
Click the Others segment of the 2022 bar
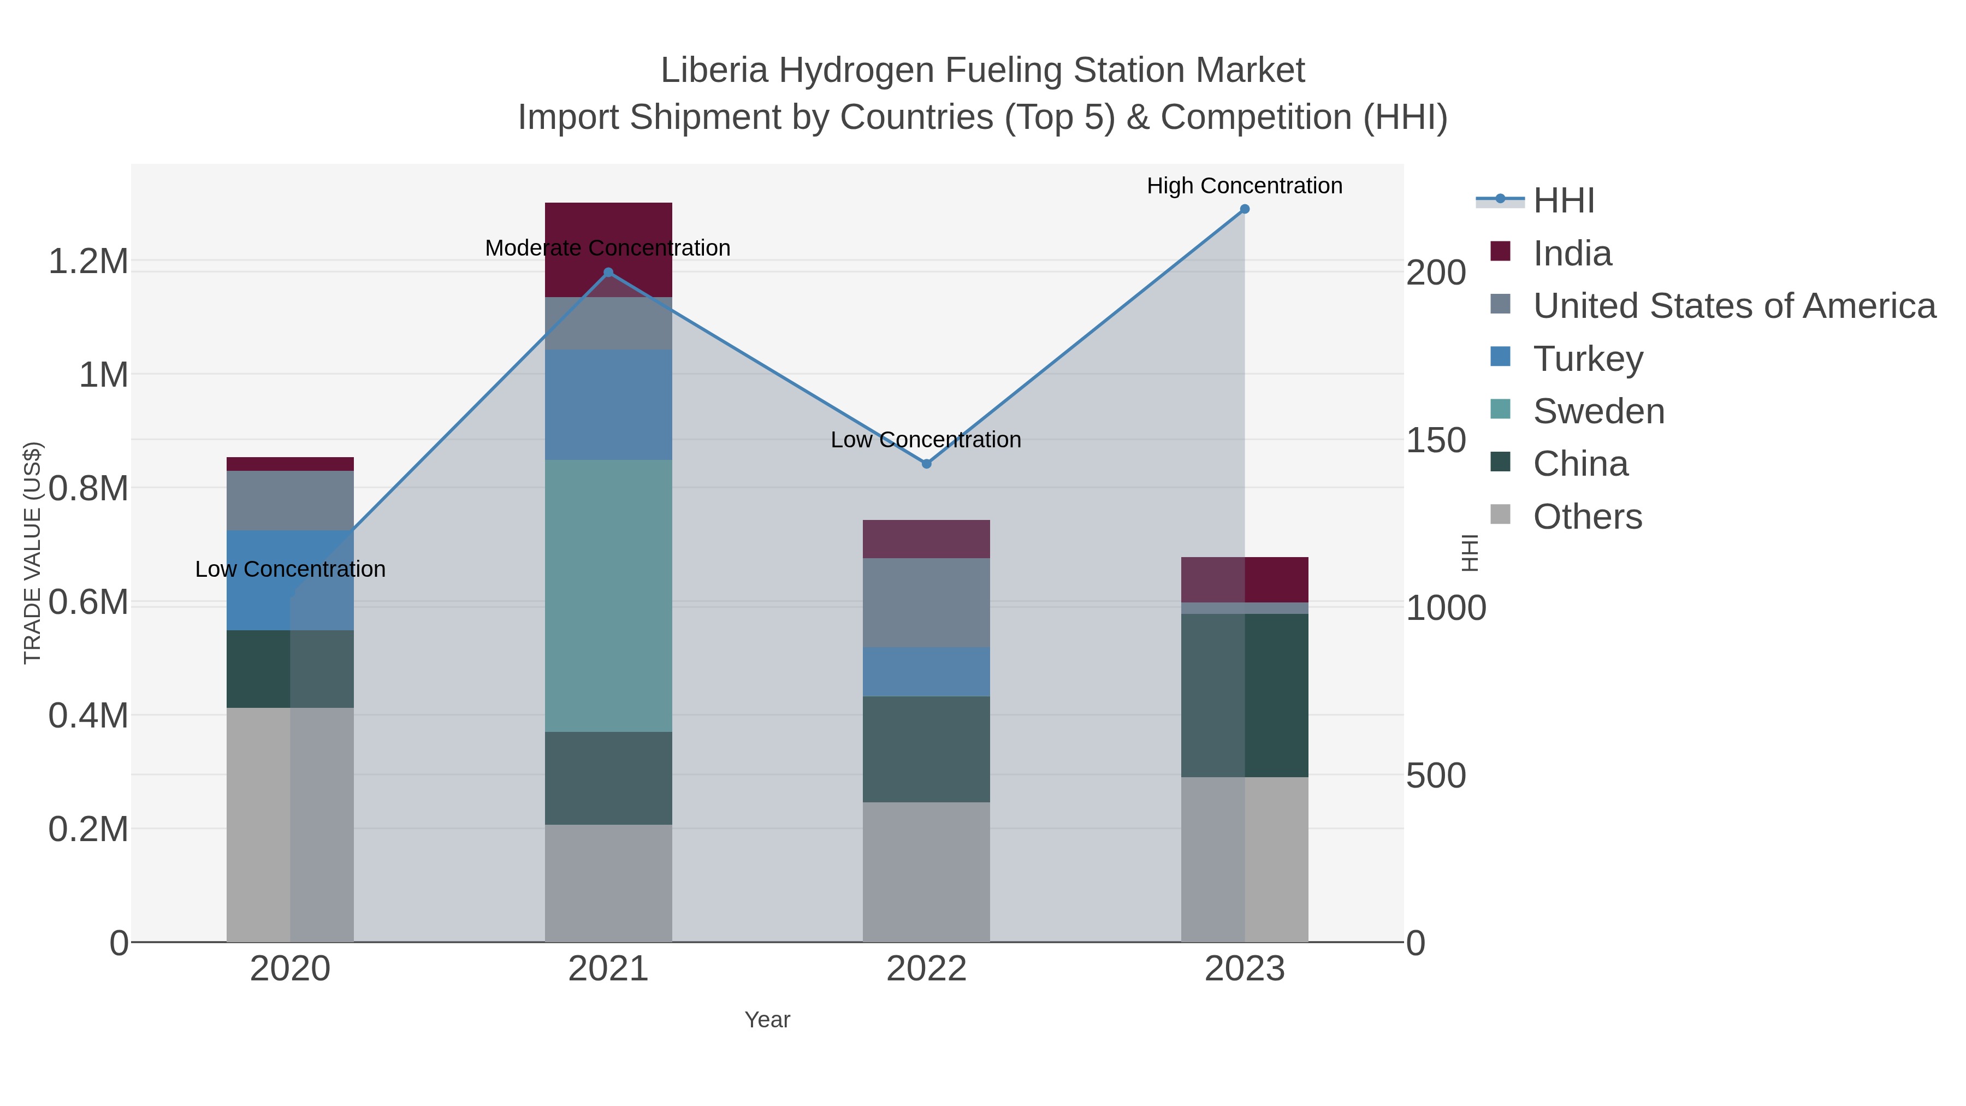[927, 872]
